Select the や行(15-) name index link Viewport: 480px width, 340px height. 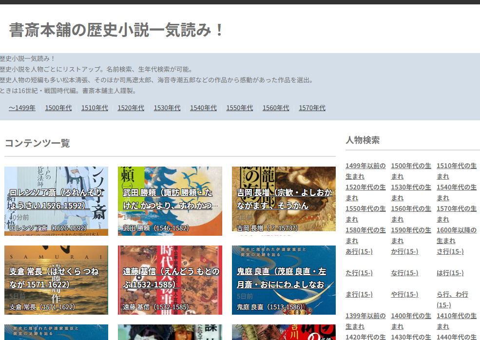(404, 294)
